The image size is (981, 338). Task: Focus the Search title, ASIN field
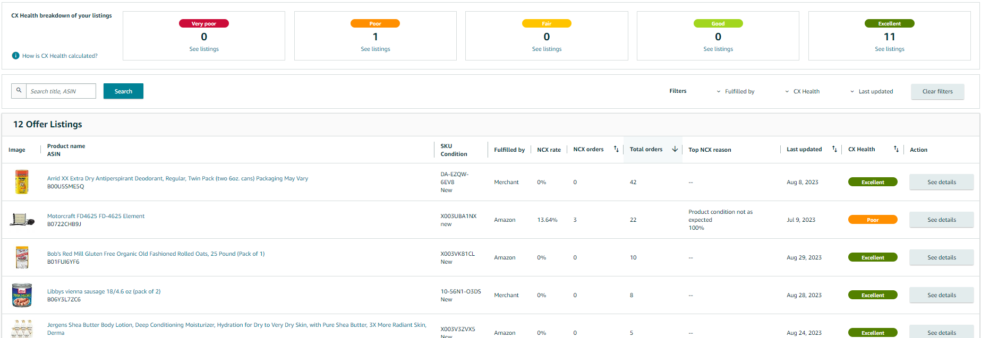coord(61,91)
